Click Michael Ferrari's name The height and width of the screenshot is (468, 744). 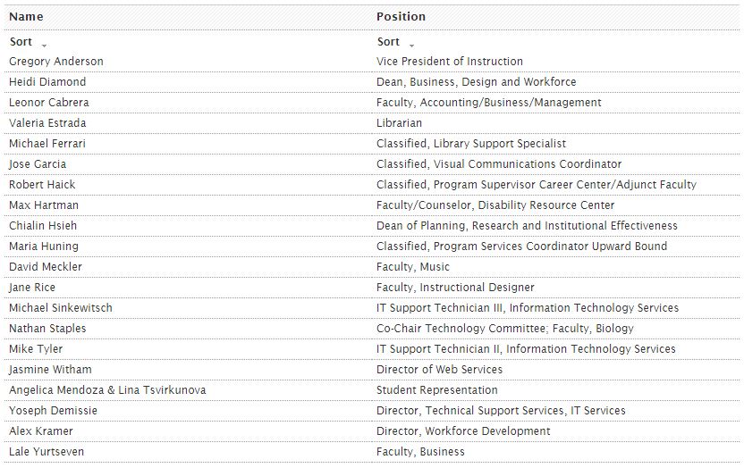[x=47, y=144]
